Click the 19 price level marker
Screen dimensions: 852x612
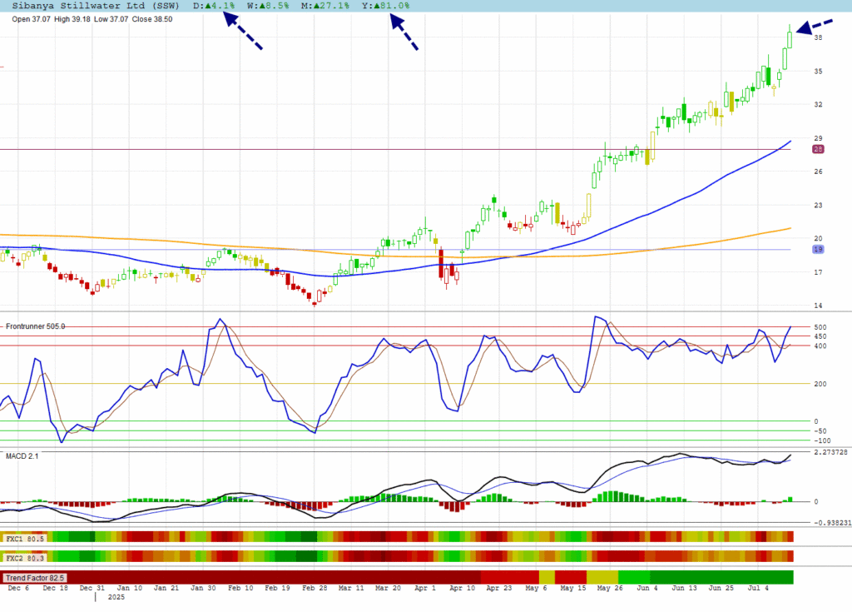click(818, 250)
